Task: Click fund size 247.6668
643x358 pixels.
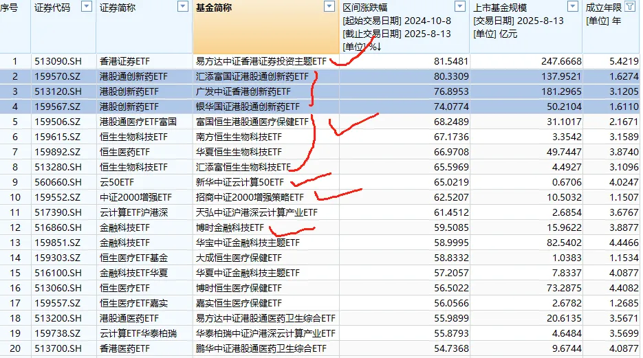Action: 561,61
